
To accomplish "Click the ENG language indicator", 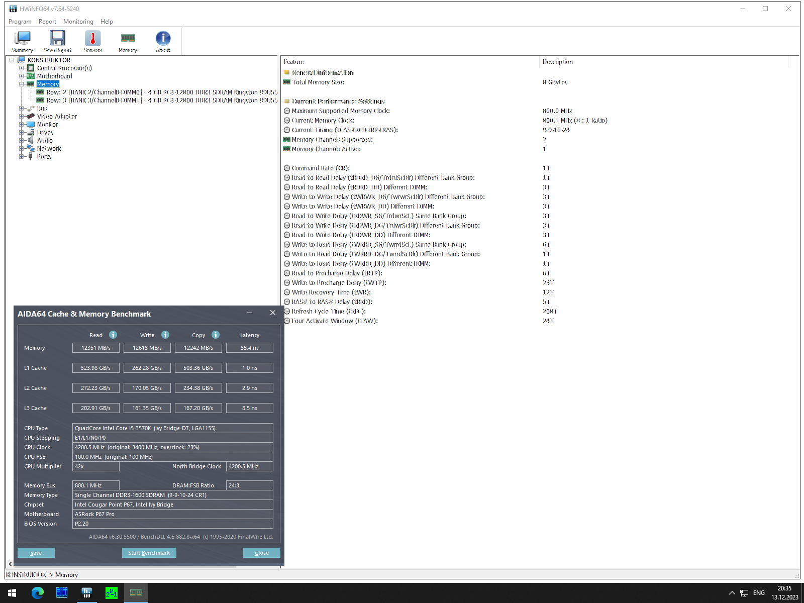I will pos(759,593).
